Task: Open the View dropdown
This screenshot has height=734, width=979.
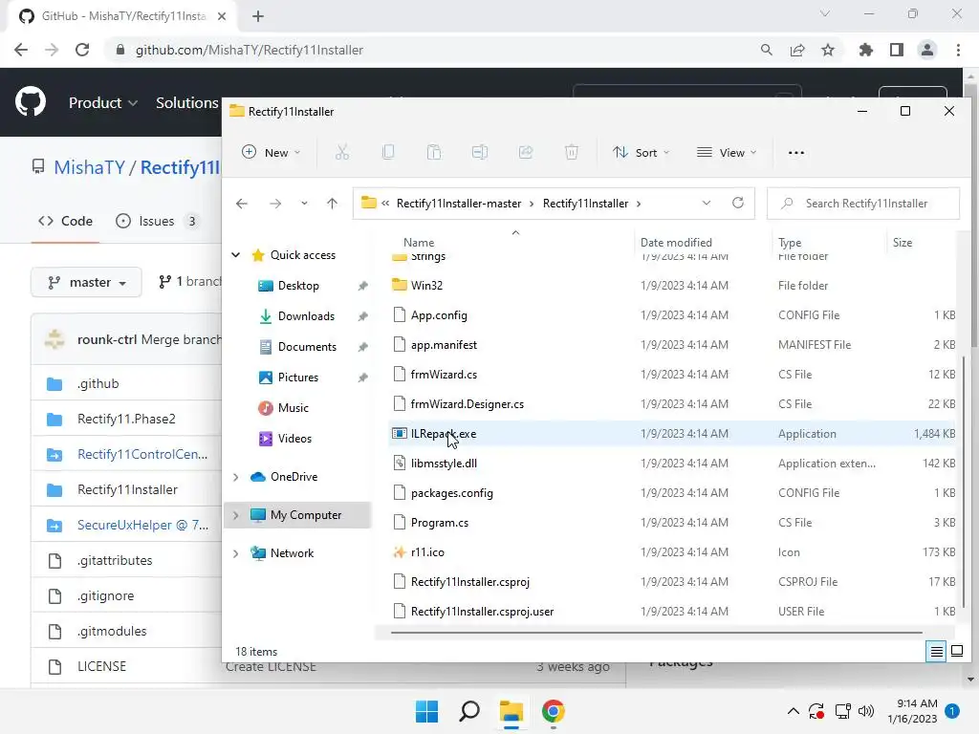Action: coord(727,152)
